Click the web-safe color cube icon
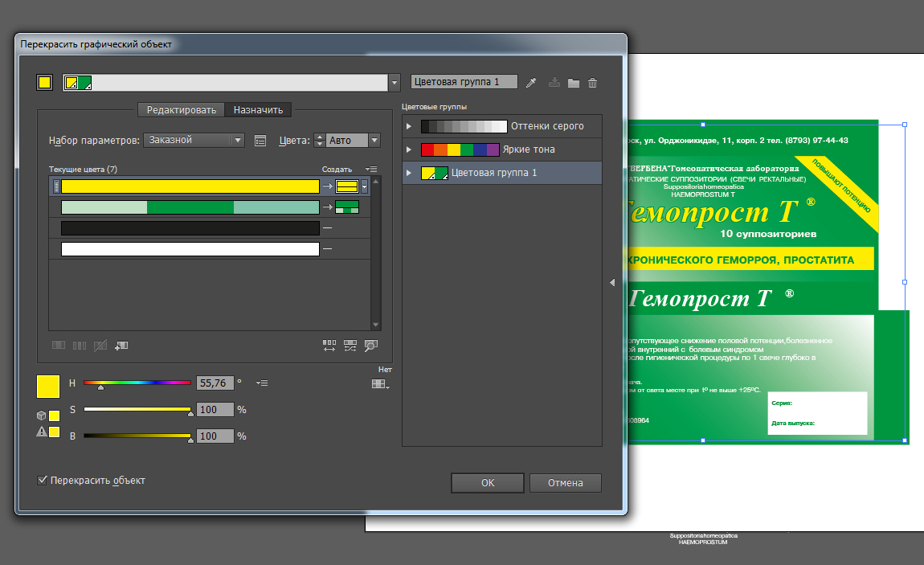This screenshot has height=565, width=924. (x=41, y=416)
